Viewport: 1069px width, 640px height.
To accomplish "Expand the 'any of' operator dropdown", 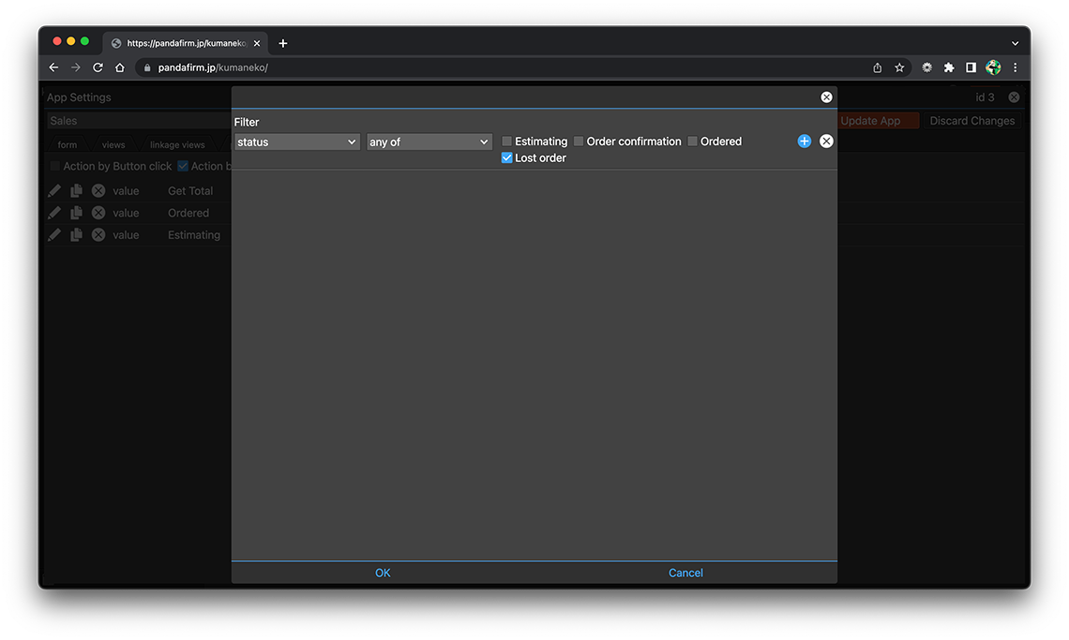I will click(429, 142).
